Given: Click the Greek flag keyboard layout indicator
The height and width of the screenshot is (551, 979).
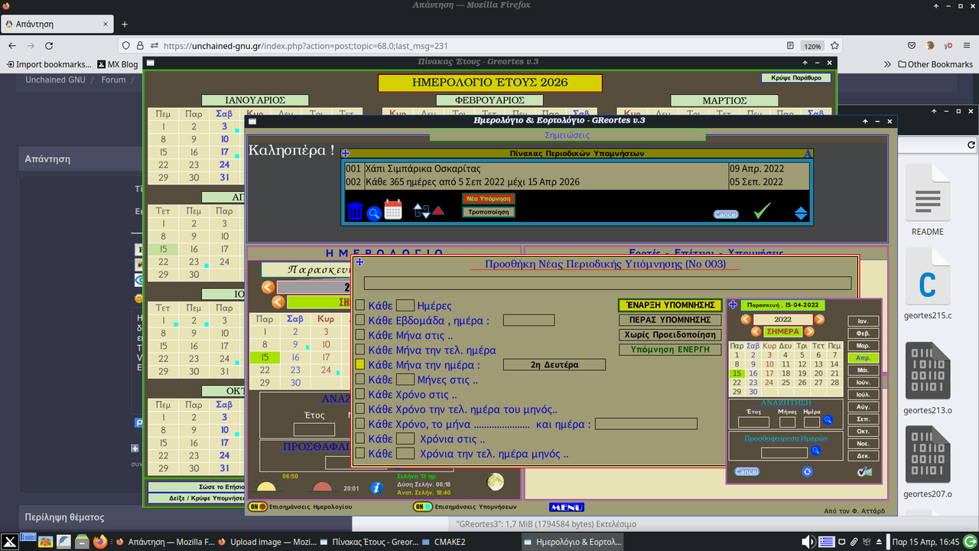Looking at the screenshot, I should tap(826, 542).
